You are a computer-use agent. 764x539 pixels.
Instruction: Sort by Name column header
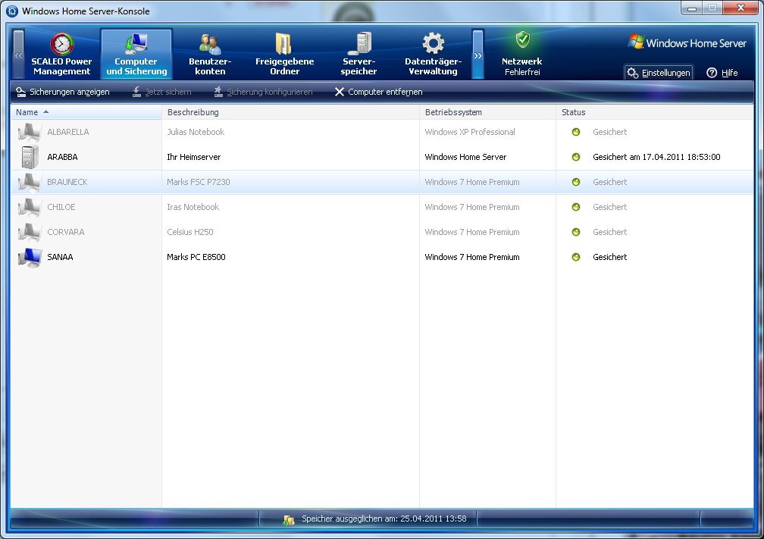[86, 112]
